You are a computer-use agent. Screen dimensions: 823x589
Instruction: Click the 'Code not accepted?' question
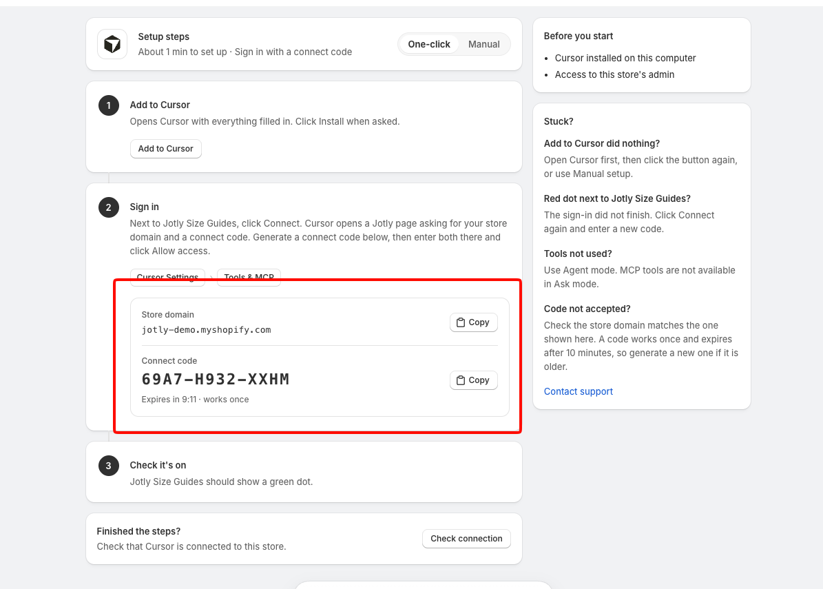click(x=587, y=309)
